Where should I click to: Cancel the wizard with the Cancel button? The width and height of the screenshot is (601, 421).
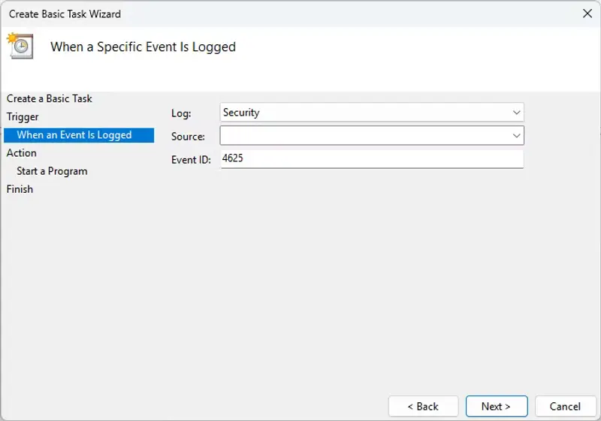pyautogui.click(x=565, y=406)
